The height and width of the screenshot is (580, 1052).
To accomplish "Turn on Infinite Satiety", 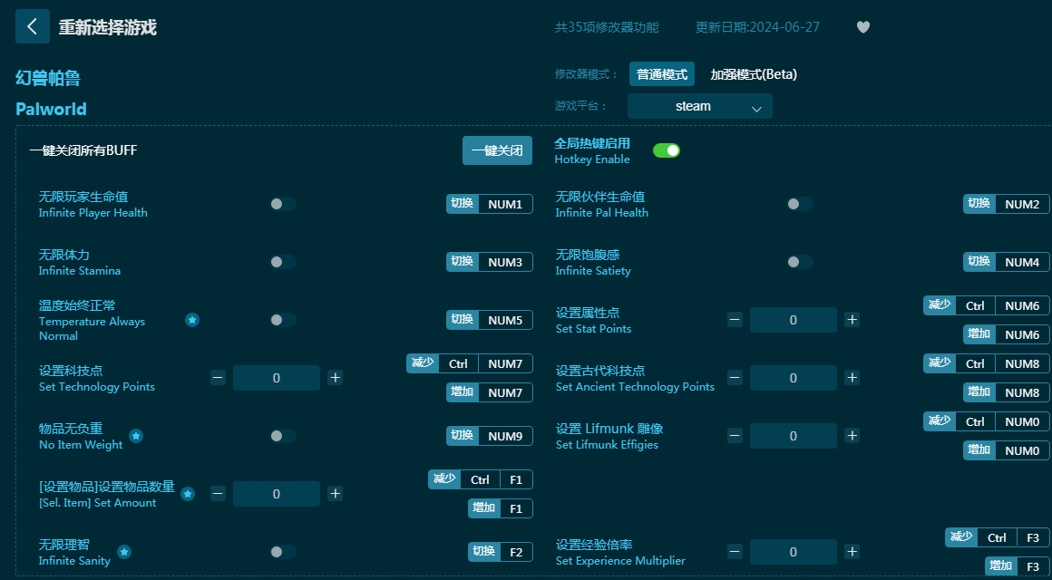I will pyautogui.click(x=800, y=262).
